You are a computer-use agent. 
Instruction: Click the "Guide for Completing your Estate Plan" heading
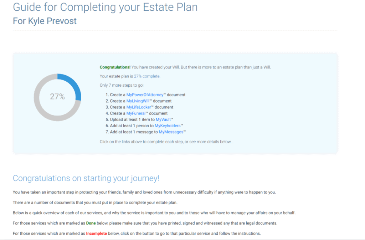point(105,7)
